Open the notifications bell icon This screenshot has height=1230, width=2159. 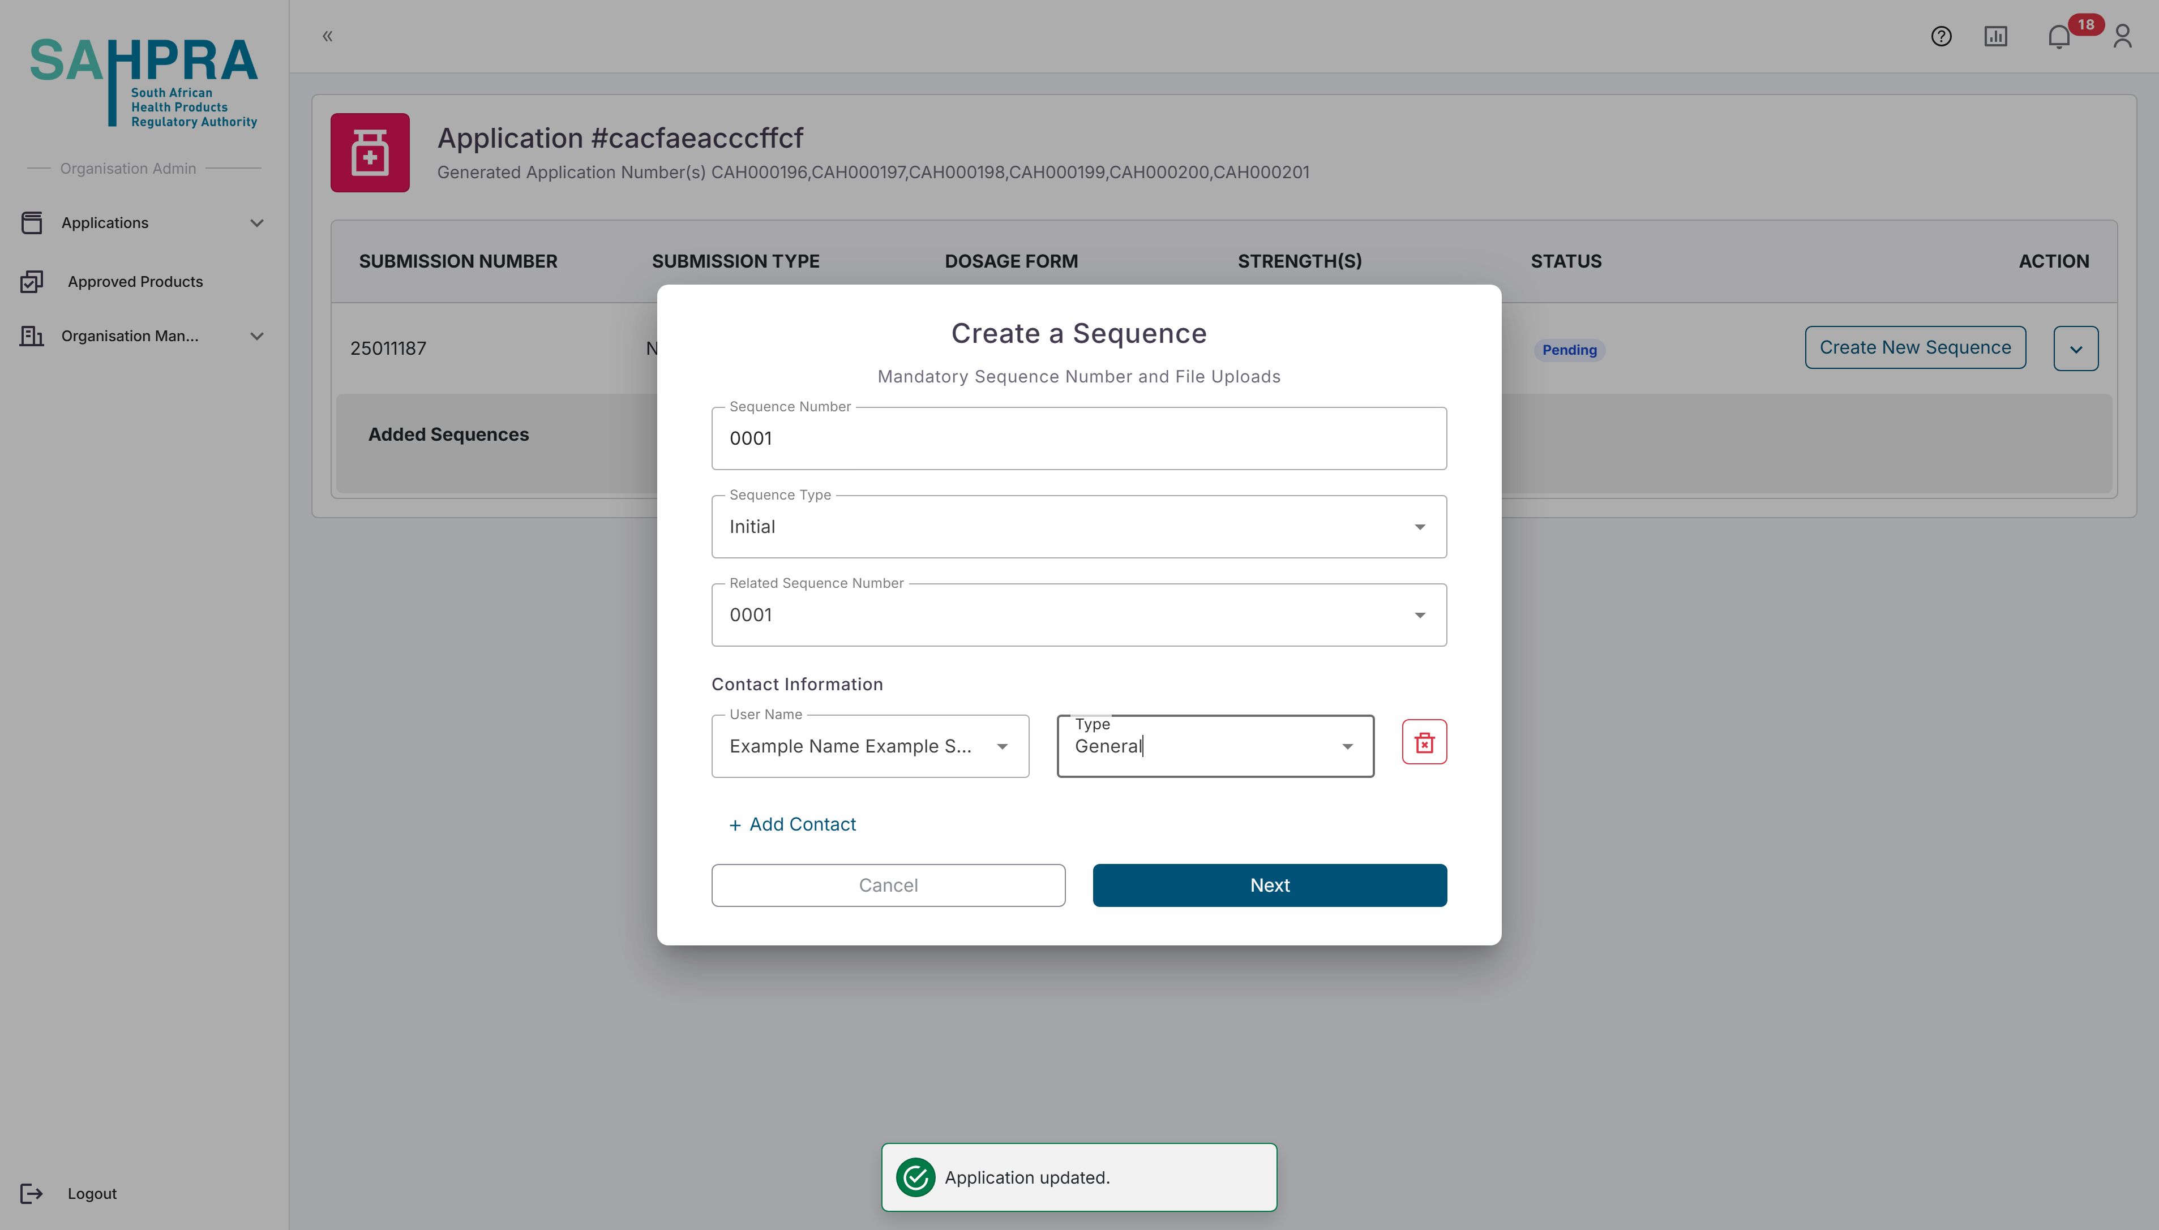[2058, 36]
